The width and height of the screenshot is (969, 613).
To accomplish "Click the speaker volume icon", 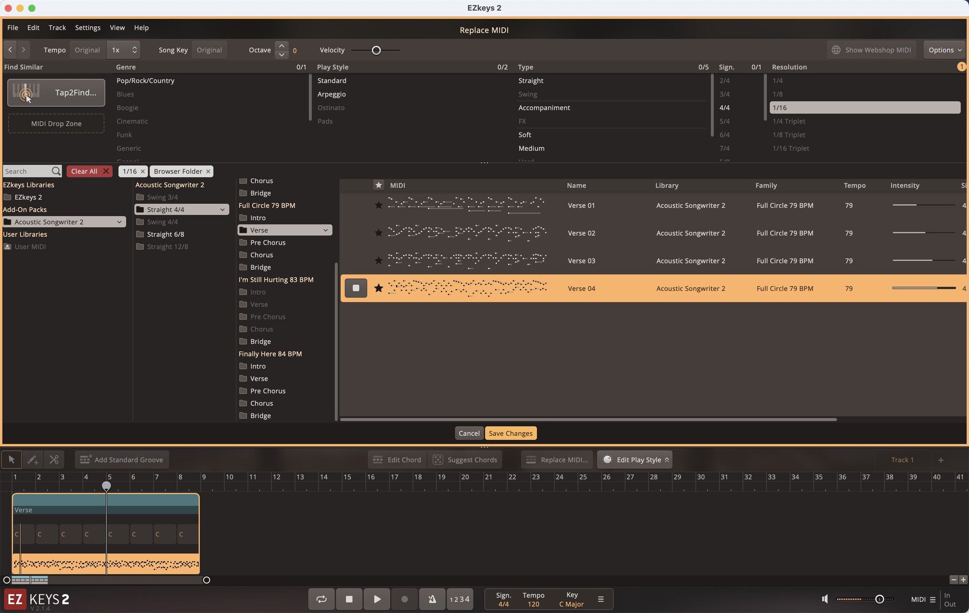I will [x=825, y=599].
